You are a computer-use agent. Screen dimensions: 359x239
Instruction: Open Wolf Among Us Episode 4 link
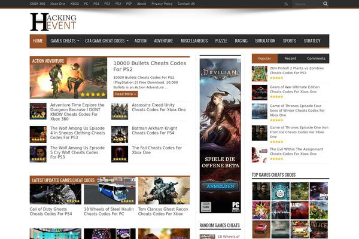(x=77, y=133)
